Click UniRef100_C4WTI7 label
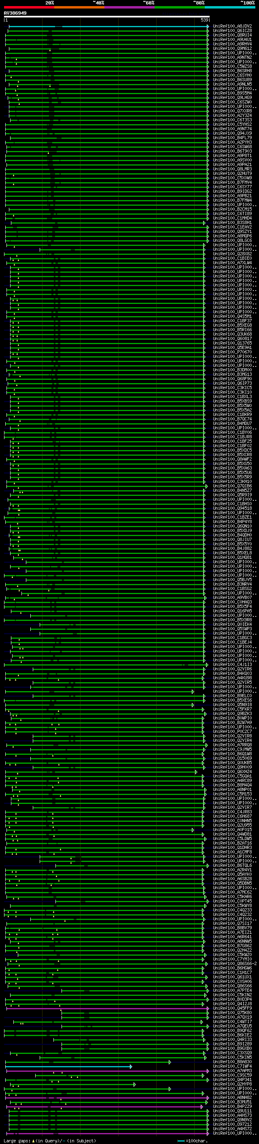 pyautogui.click(x=232, y=1021)
